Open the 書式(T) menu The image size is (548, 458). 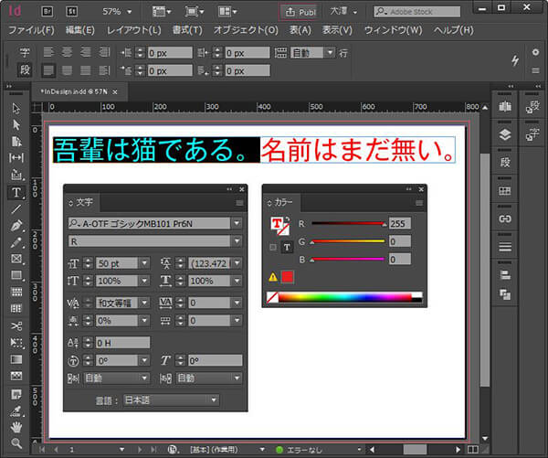coord(187,30)
